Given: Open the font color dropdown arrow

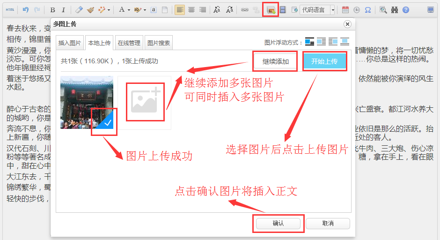Looking at the screenshot, I should click(x=129, y=10).
